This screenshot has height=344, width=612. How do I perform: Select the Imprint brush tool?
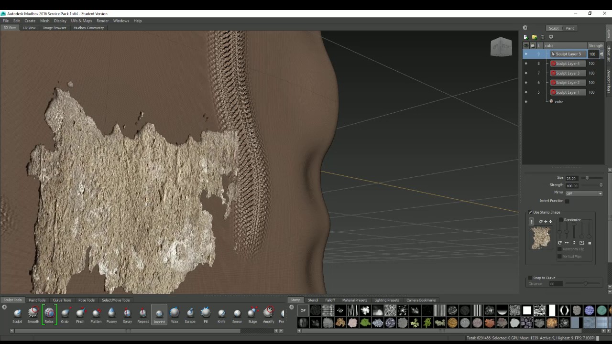(159, 315)
